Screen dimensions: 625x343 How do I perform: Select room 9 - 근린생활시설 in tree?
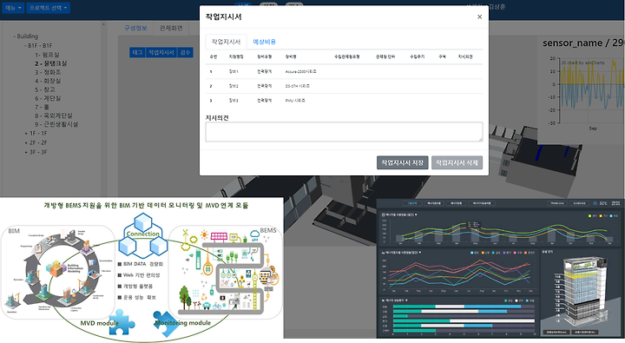coord(56,124)
